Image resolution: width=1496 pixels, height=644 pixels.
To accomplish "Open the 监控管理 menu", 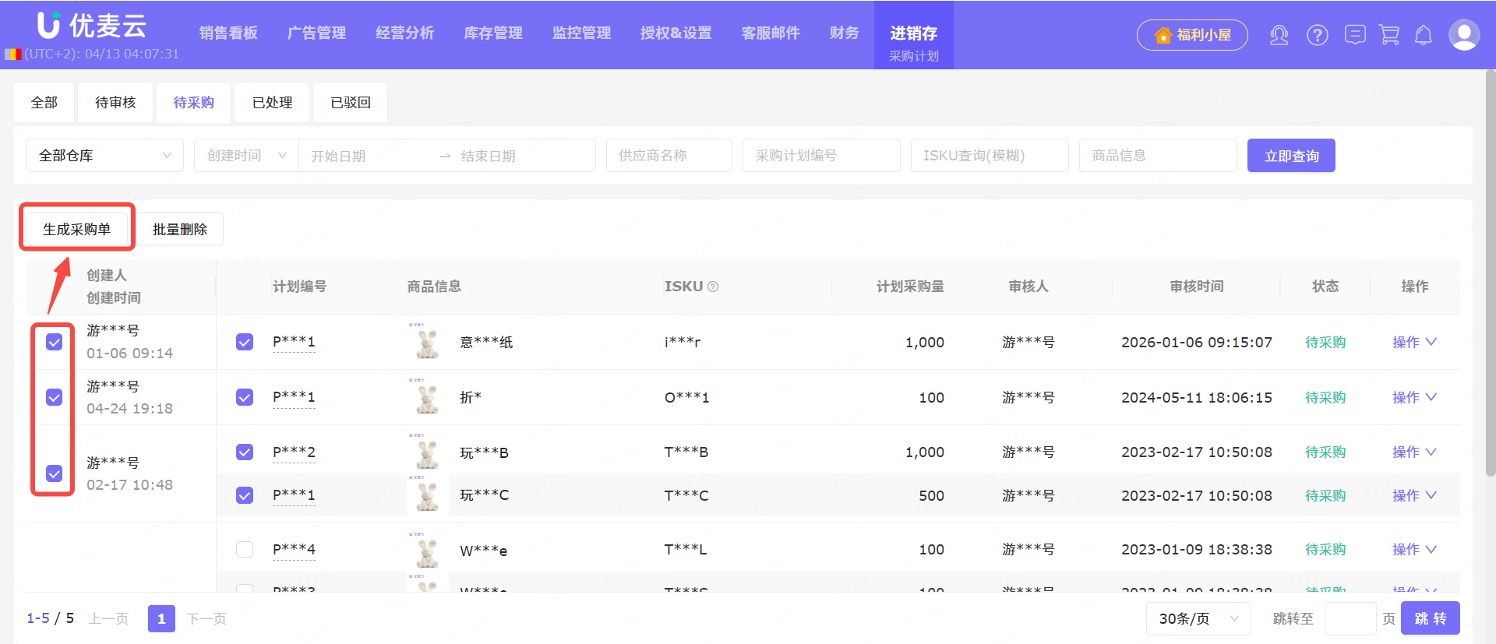I will [581, 33].
